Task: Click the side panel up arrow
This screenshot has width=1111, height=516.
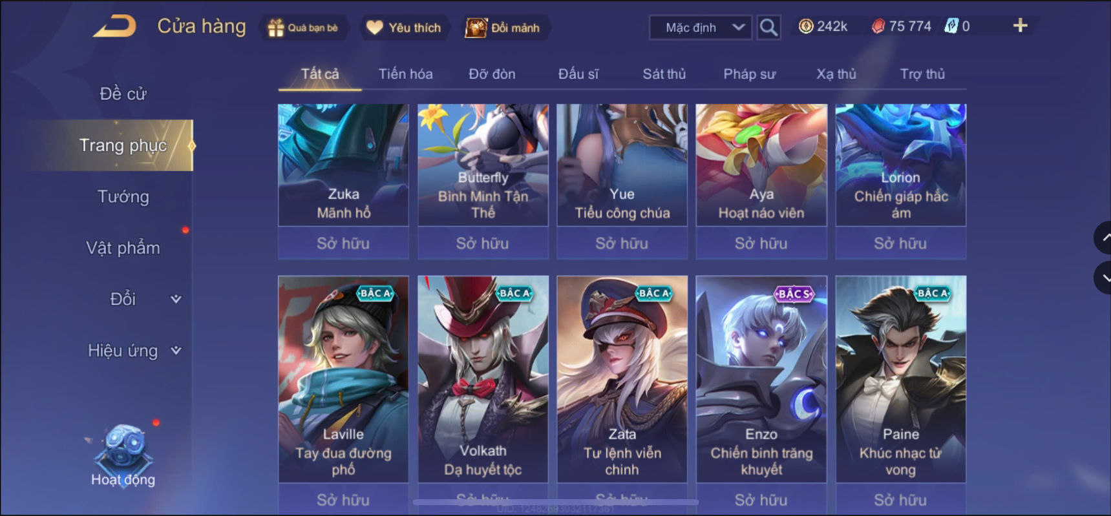Action: [x=1103, y=238]
